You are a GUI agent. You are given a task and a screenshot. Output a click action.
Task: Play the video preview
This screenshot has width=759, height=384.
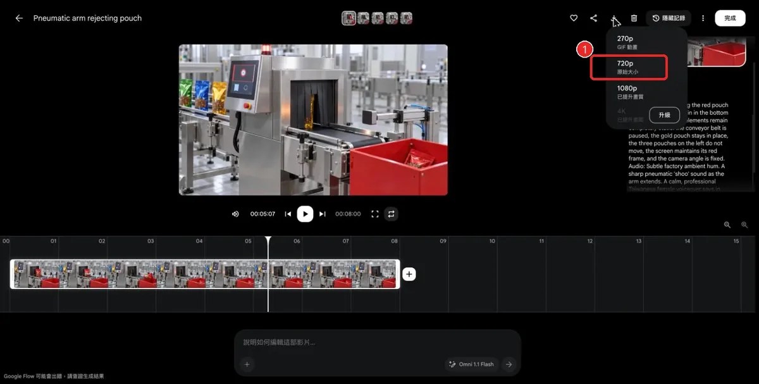(x=305, y=214)
